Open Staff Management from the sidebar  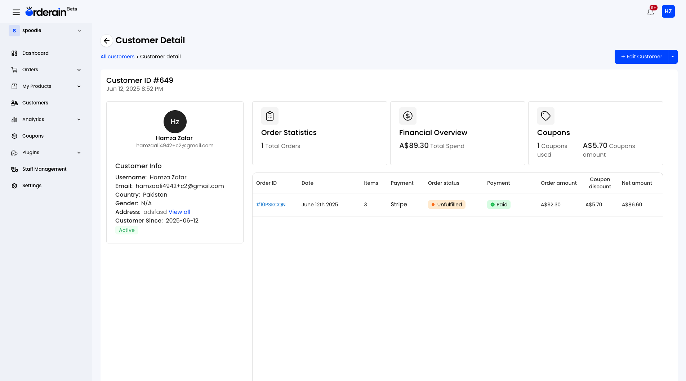pyautogui.click(x=44, y=169)
